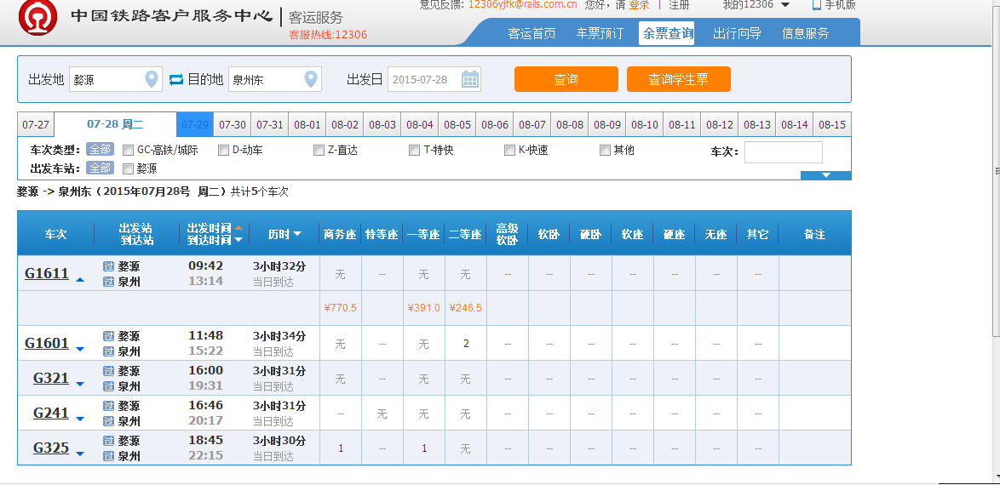Open the 余票查询 nav tab
Screen dimensions: 1000x485
(667, 34)
